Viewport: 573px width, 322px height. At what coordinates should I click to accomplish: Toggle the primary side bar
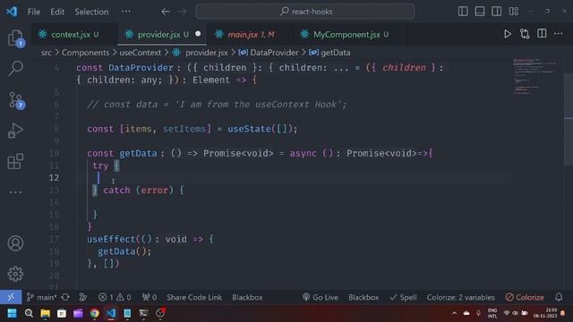[463, 12]
